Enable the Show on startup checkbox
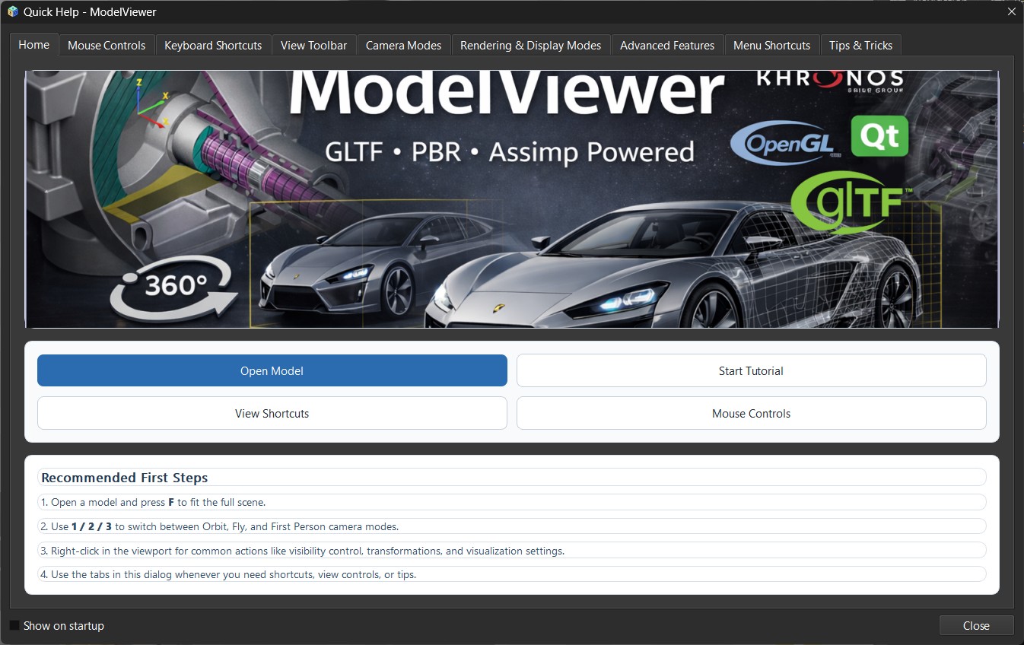The image size is (1024, 645). (x=14, y=625)
